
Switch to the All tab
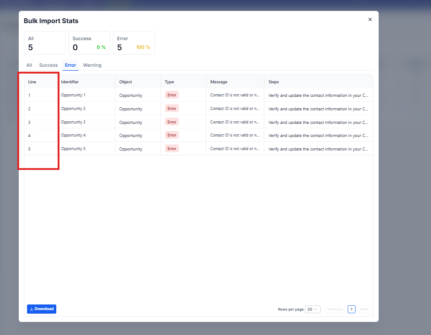(29, 65)
